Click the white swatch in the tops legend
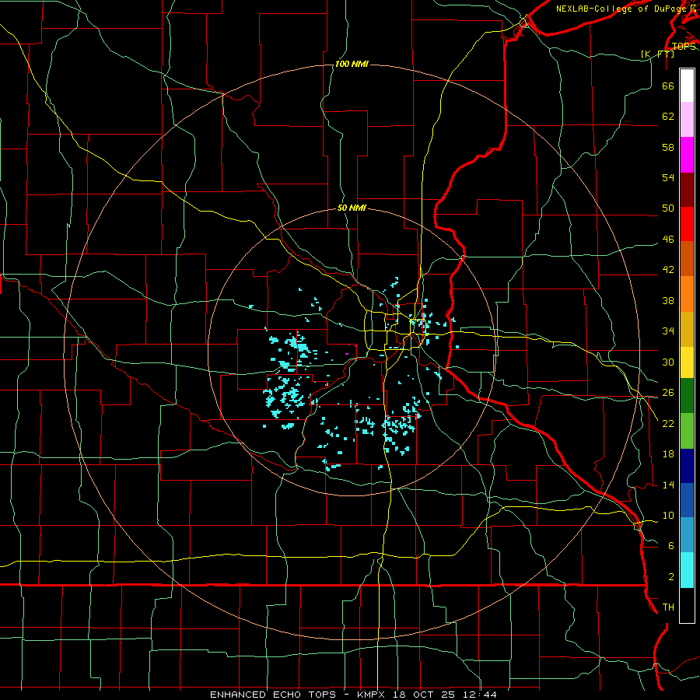Image resolution: width=700 pixels, height=700 pixels. pyautogui.click(x=687, y=86)
